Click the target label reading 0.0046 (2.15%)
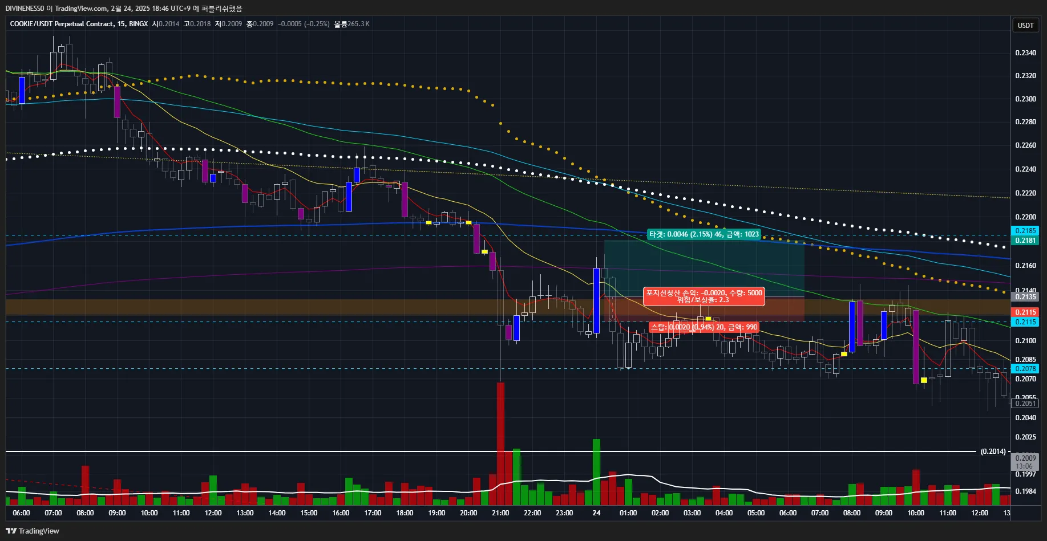The height and width of the screenshot is (541, 1047). pyautogui.click(x=704, y=234)
